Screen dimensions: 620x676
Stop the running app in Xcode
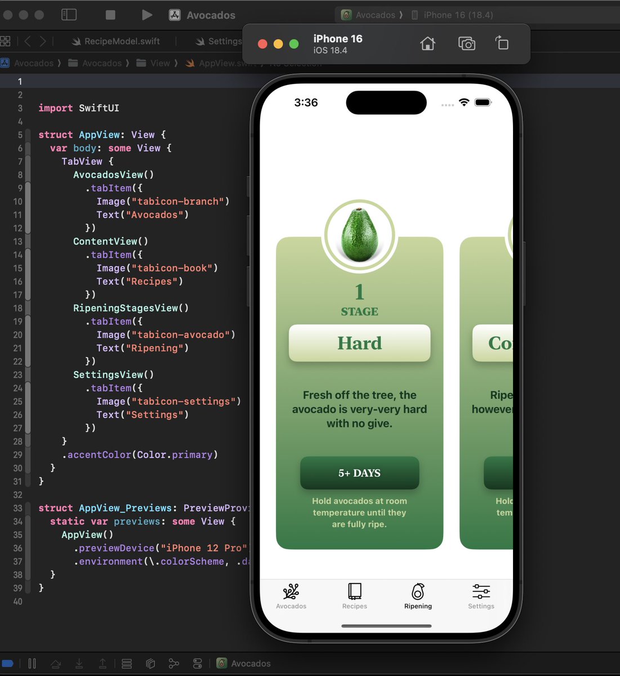tap(110, 15)
